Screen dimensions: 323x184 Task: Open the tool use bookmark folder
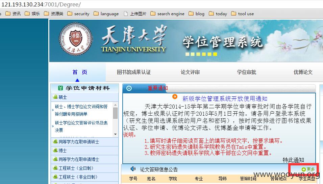243,14
